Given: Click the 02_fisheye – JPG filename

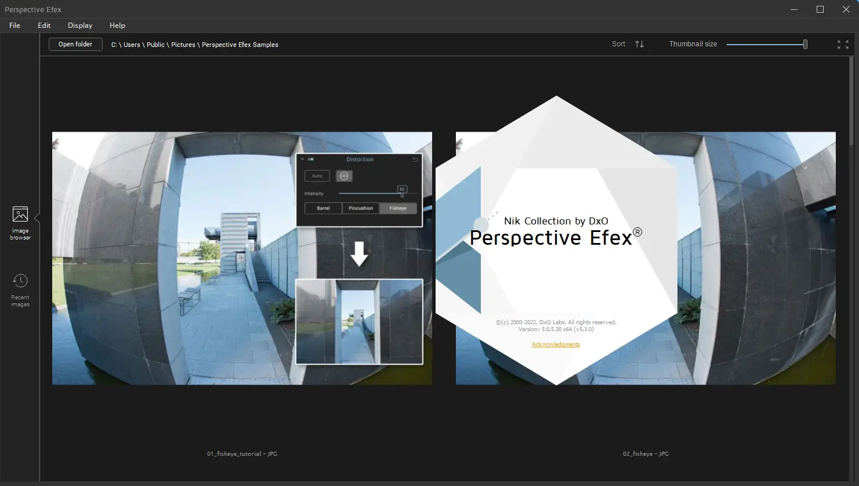Looking at the screenshot, I should coord(646,454).
